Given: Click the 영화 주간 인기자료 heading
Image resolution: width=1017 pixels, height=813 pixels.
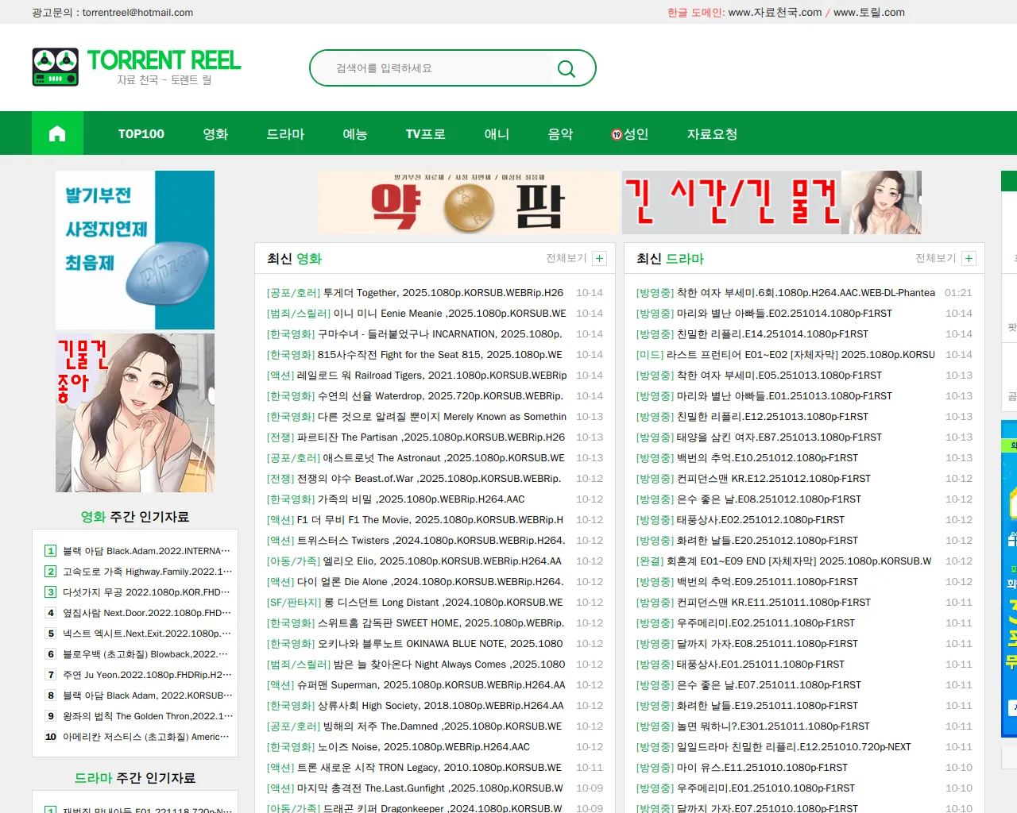Looking at the screenshot, I should 135,517.
